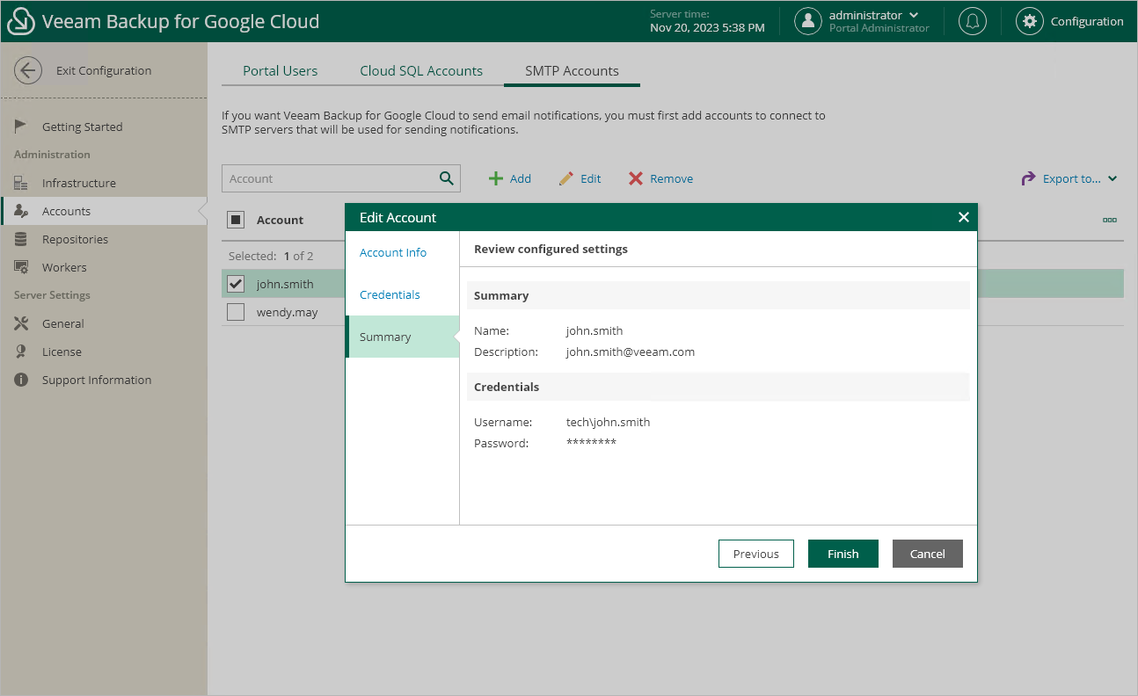Viewport: 1138px width, 696px height.
Task: Select the Summary wizard step
Action: click(403, 337)
